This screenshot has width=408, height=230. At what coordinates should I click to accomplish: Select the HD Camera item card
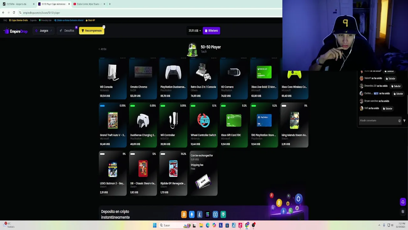(x=234, y=78)
